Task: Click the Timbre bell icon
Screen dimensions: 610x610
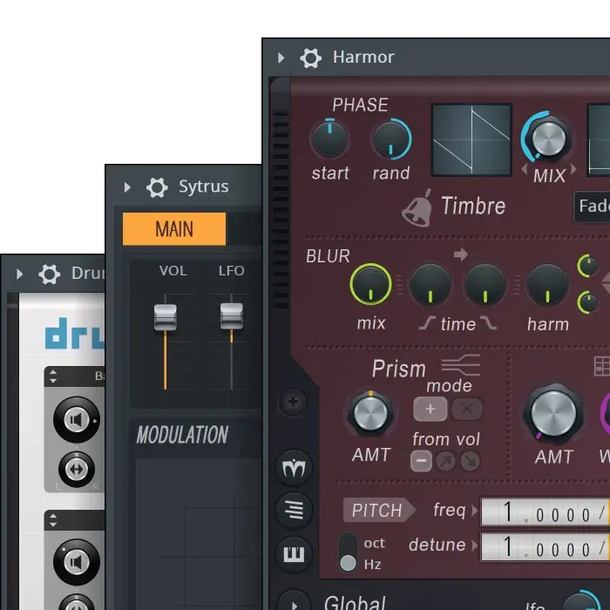Action: (417, 208)
